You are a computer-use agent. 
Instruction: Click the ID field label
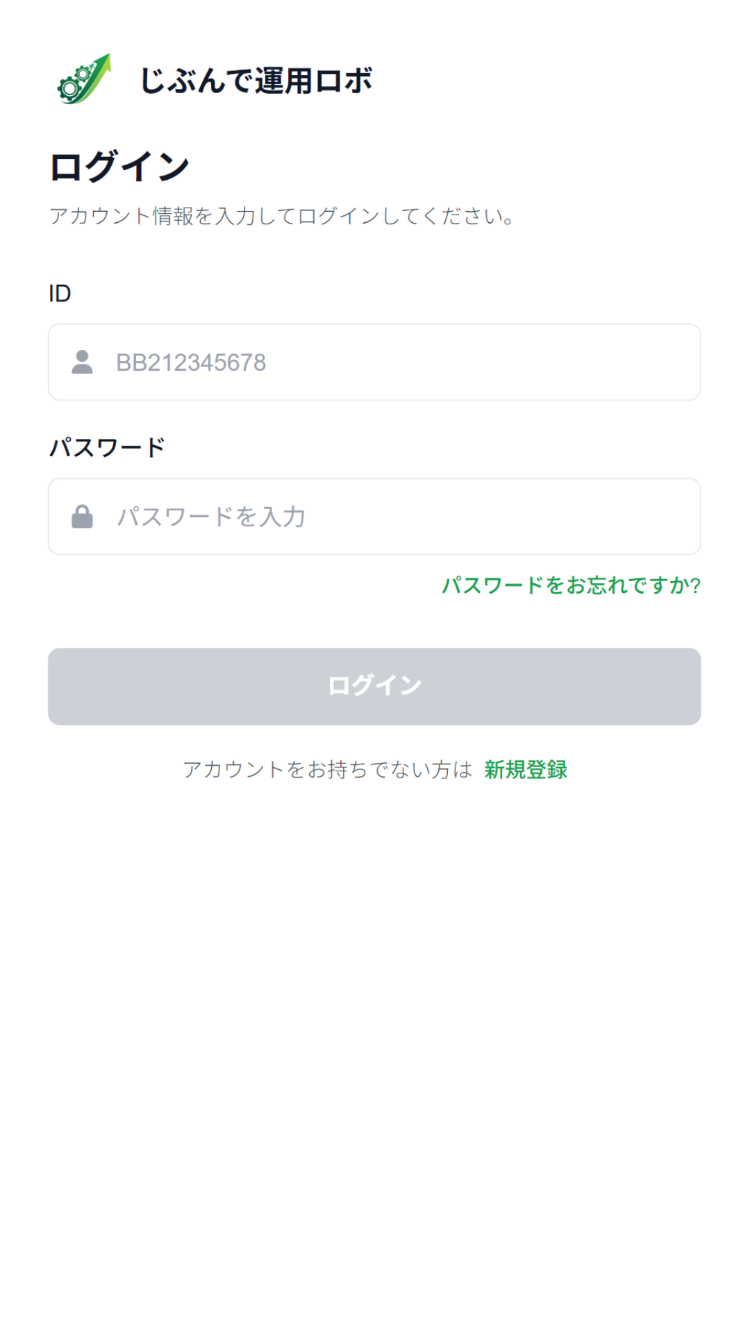pyautogui.click(x=60, y=294)
